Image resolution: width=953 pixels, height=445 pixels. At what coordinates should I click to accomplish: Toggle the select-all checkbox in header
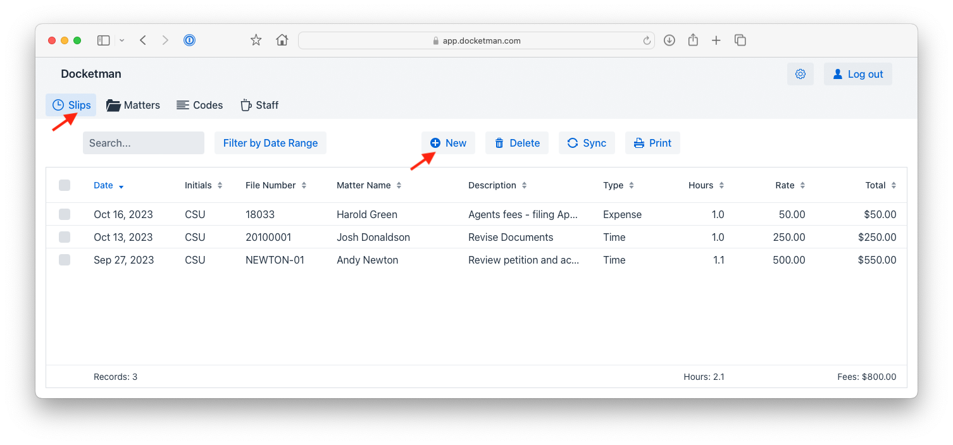tap(65, 185)
